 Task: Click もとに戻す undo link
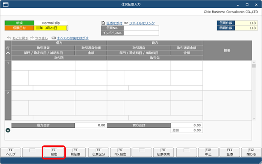click(x=20, y=38)
